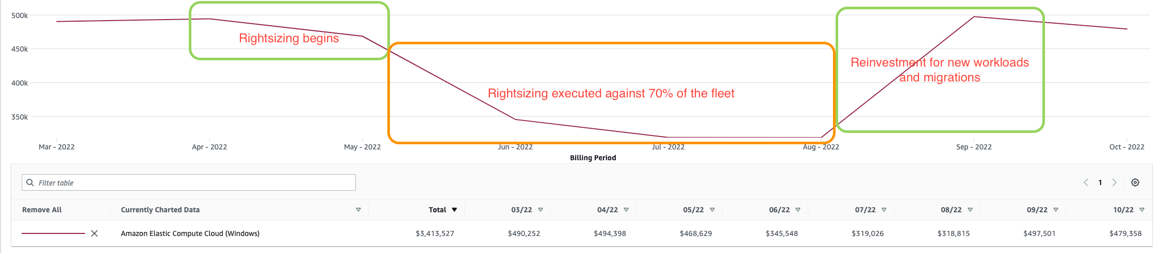Screen dimensions: 1160x253
Task: Sort by the Total column arrow
Action: 454,210
